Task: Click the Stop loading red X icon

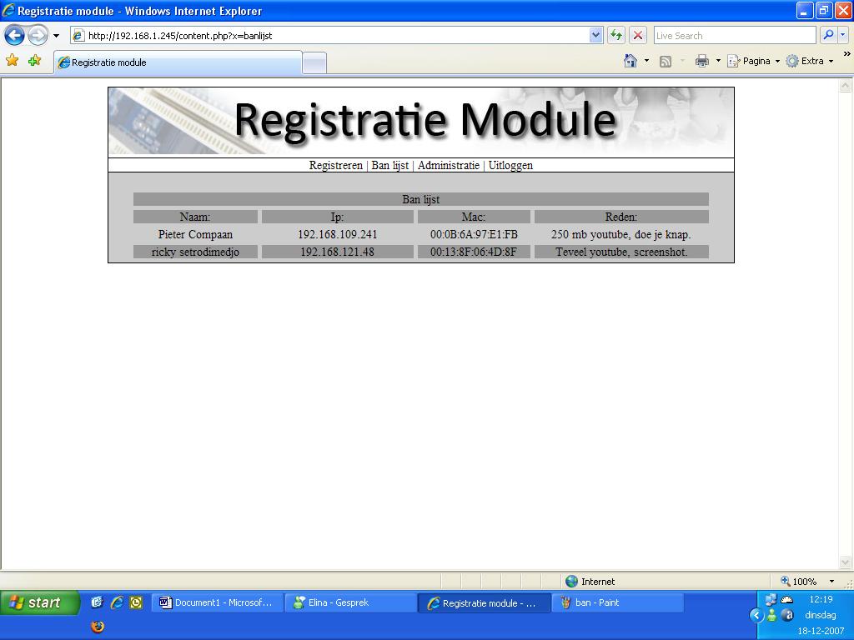Action: 638,35
